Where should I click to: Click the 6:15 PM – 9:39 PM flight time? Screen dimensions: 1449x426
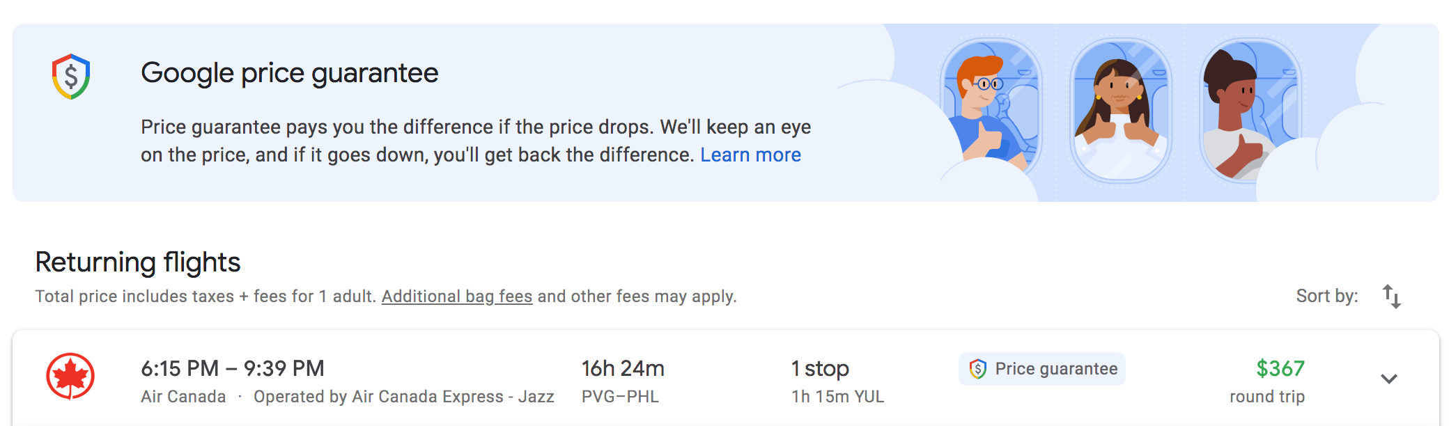pos(233,368)
